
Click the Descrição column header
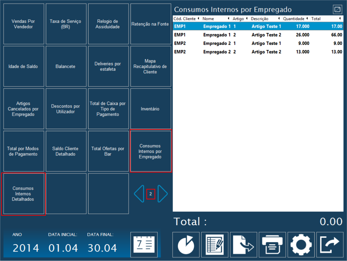click(x=260, y=19)
